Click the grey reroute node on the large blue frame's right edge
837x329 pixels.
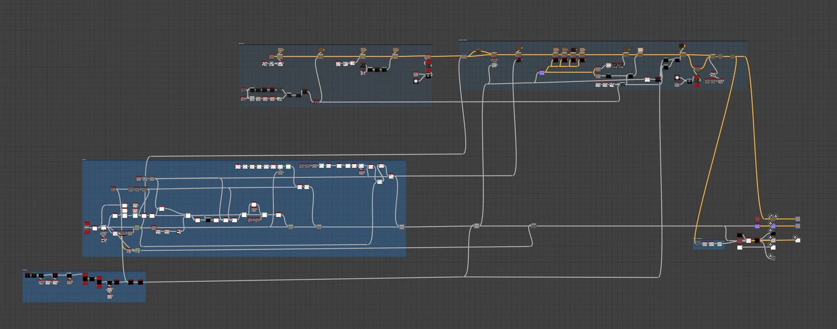point(401,227)
